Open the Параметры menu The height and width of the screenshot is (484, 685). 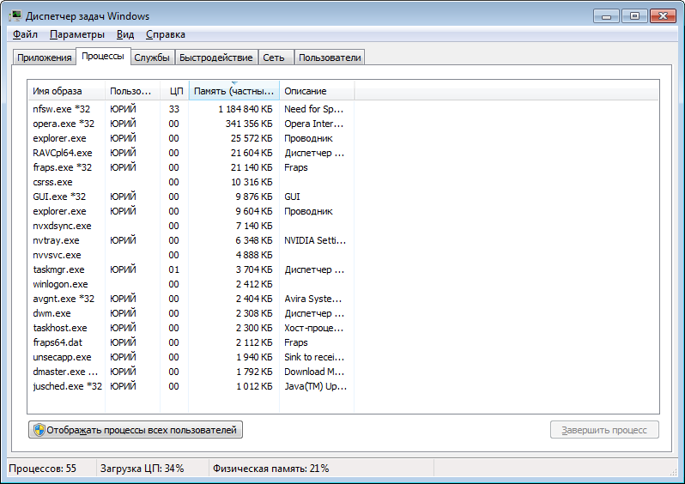tap(76, 34)
